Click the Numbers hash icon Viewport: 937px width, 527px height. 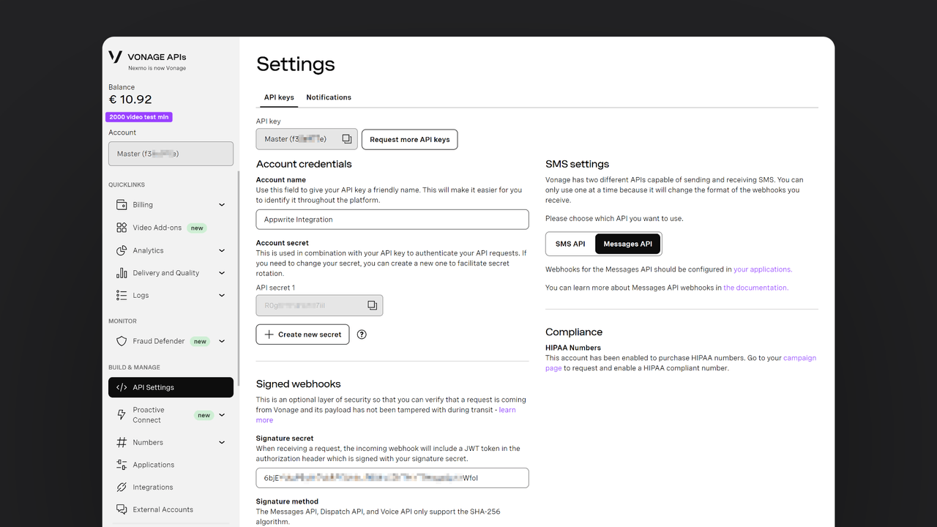click(x=122, y=442)
